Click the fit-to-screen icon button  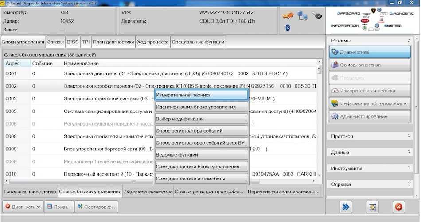(372, 207)
